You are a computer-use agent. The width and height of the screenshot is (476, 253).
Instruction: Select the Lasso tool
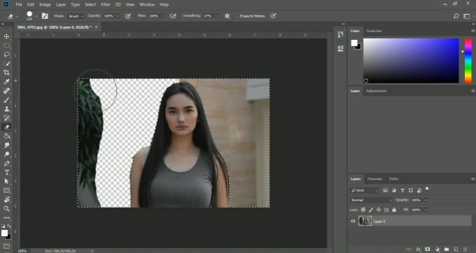pos(6,55)
